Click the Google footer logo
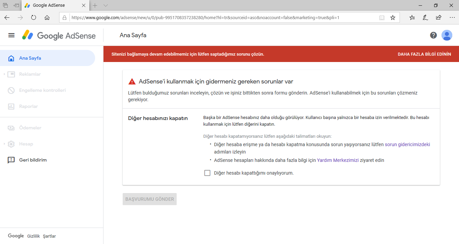Viewport: 459px width, 244px height. click(x=16, y=236)
